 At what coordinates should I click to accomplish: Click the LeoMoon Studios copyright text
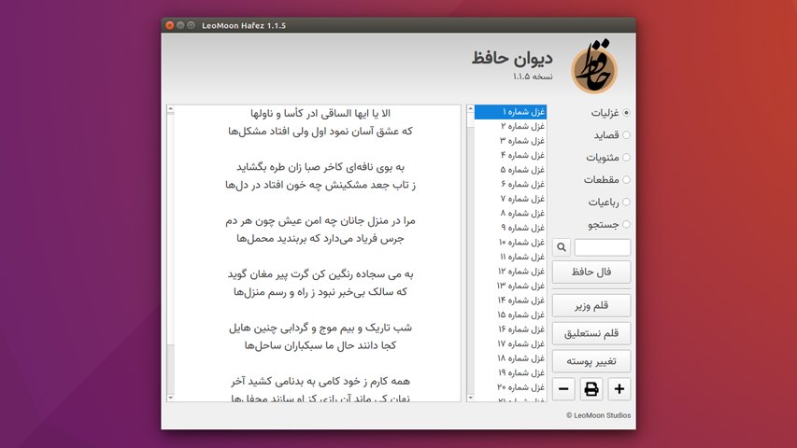tap(598, 415)
